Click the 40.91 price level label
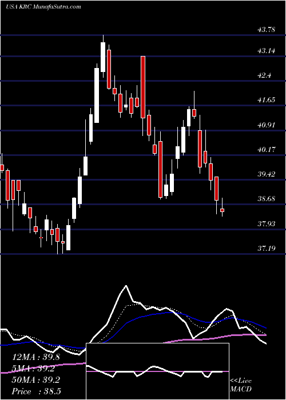Screen dimensions: 286x400 (x=267, y=125)
